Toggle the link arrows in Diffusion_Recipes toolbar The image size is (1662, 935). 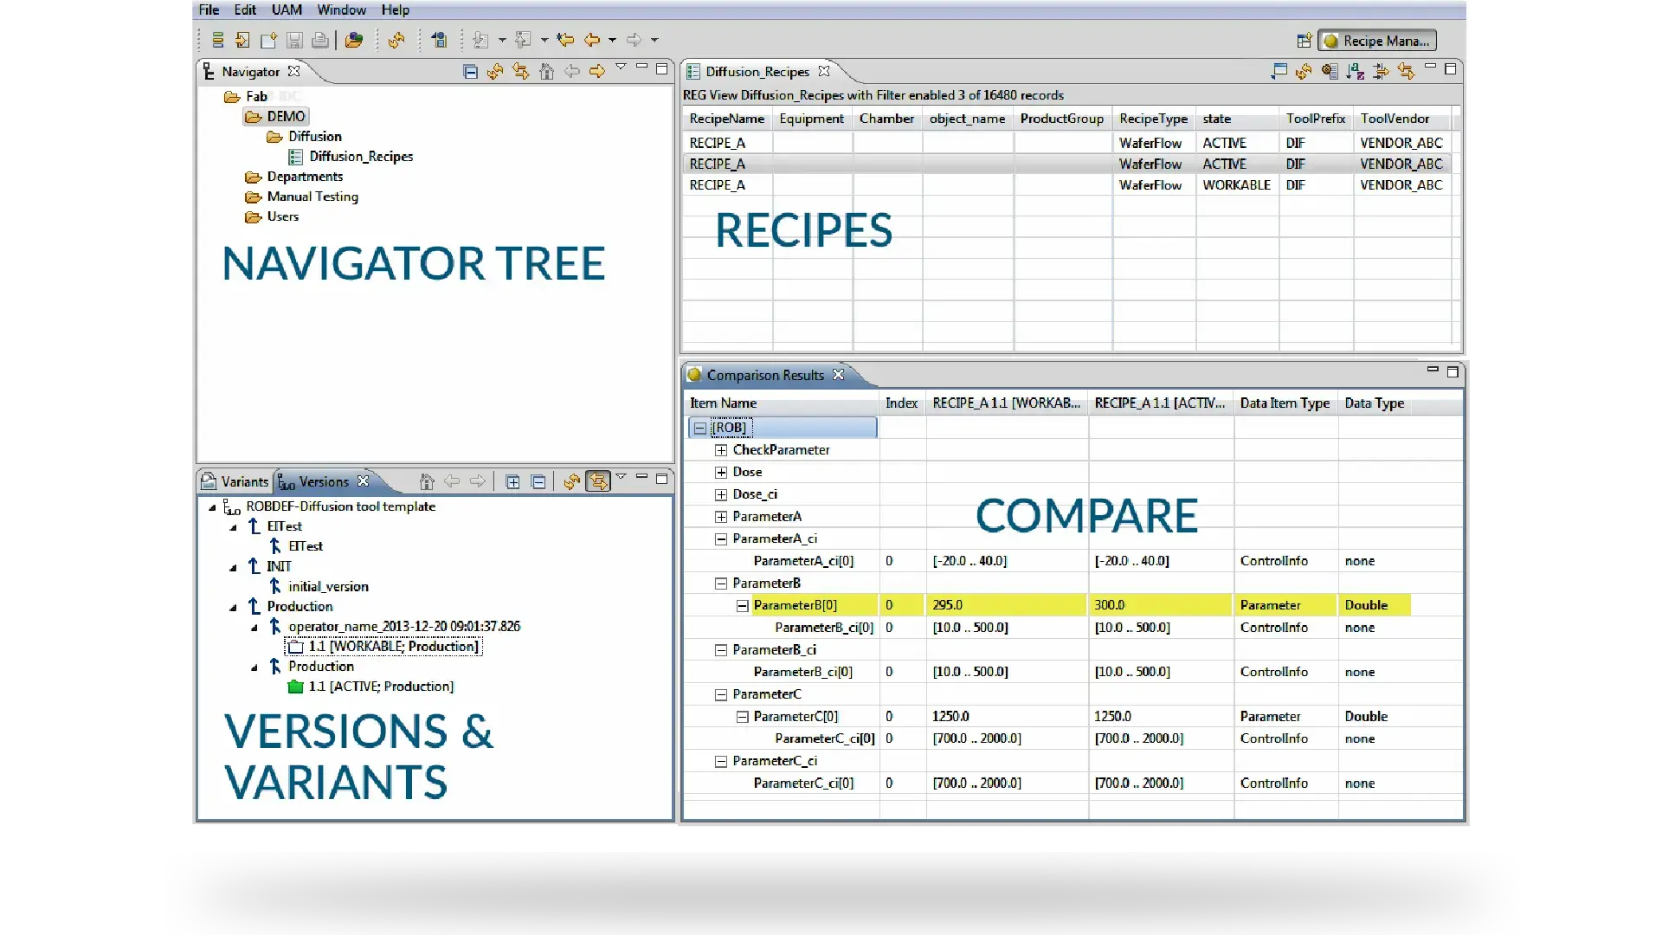click(x=1406, y=72)
